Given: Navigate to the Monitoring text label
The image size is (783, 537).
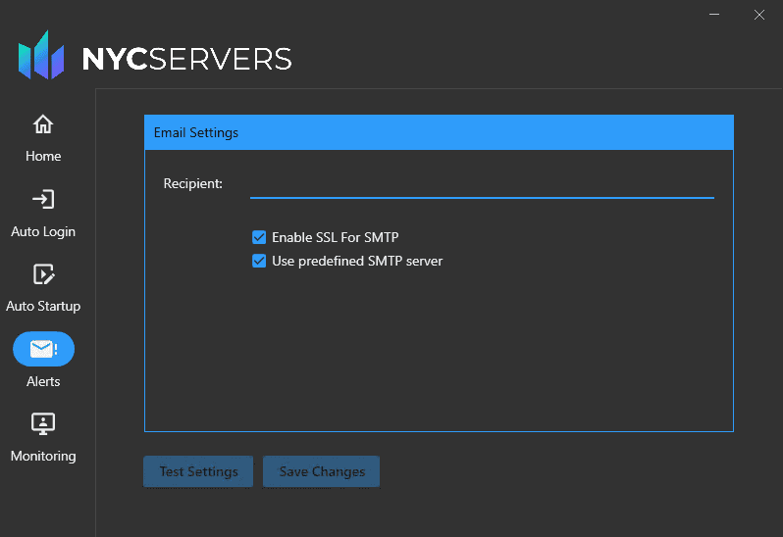Looking at the screenshot, I should pyautogui.click(x=43, y=457).
